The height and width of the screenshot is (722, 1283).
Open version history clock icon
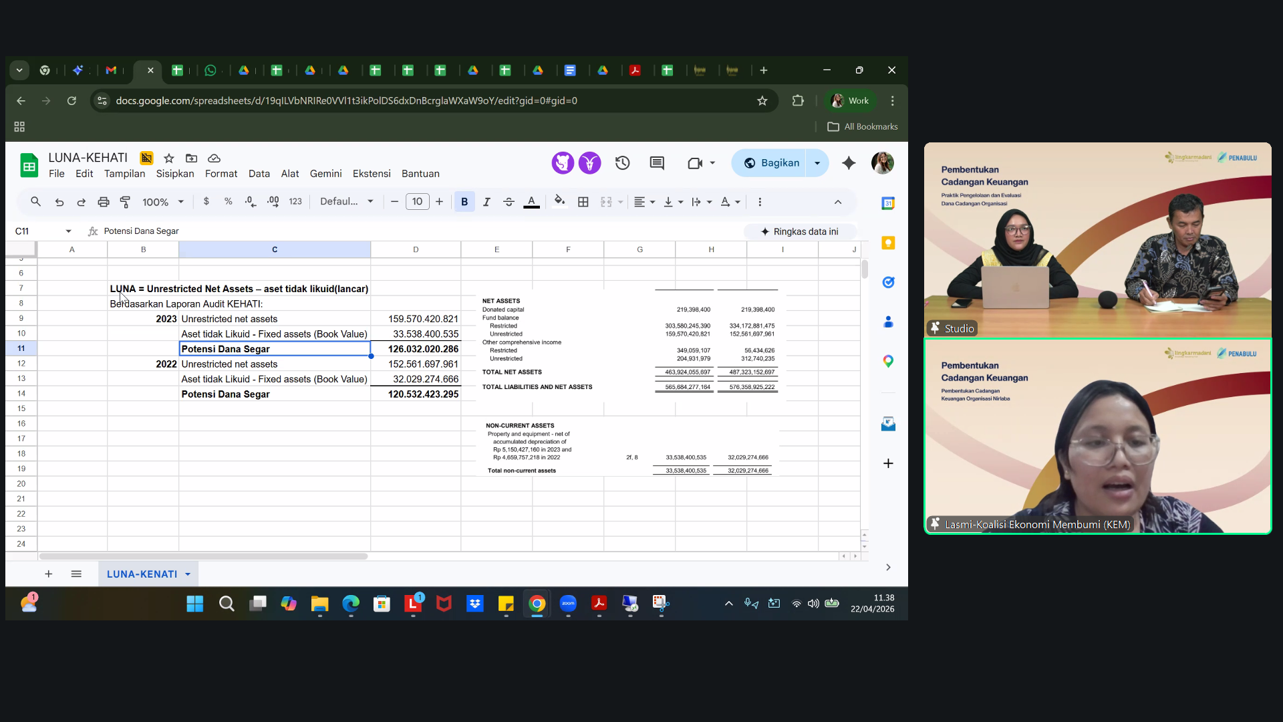[623, 163]
